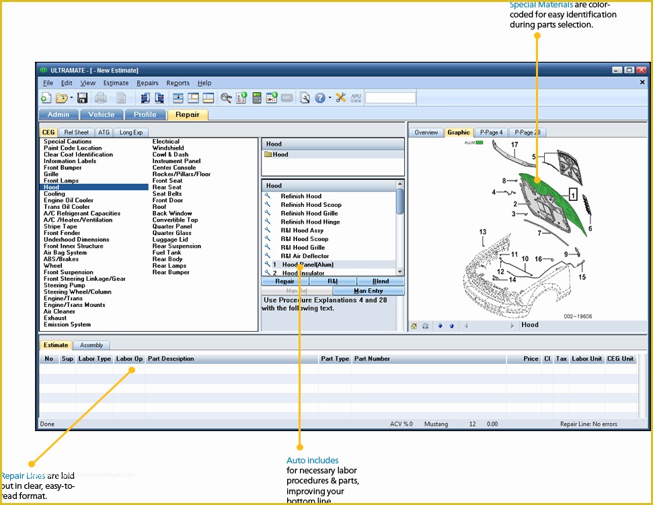Click the wrench icon beside R&I Hood Assy
The width and height of the screenshot is (653, 505).
268,230
